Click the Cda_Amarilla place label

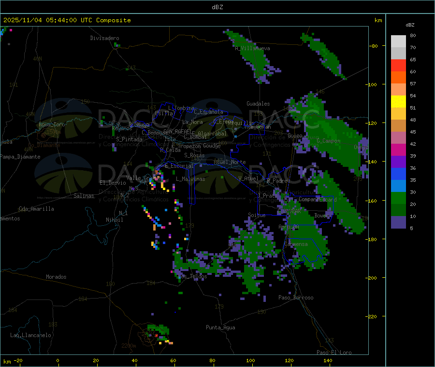point(36,209)
